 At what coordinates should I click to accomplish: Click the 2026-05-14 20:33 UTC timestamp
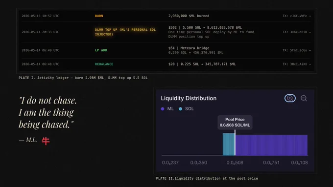point(40,32)
